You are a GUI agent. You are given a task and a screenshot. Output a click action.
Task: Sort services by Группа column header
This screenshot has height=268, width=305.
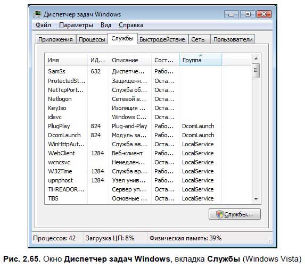pyautogui.click(x=200, y=60)
